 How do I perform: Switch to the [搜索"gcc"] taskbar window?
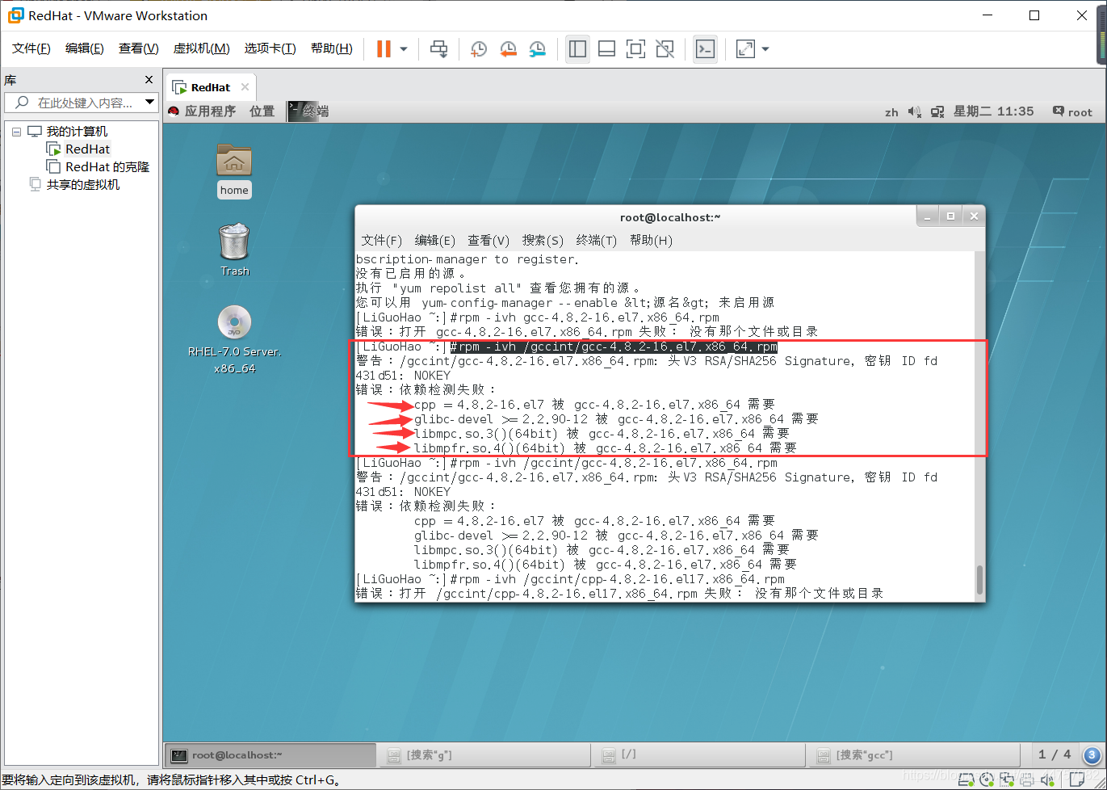pos(916,755)
